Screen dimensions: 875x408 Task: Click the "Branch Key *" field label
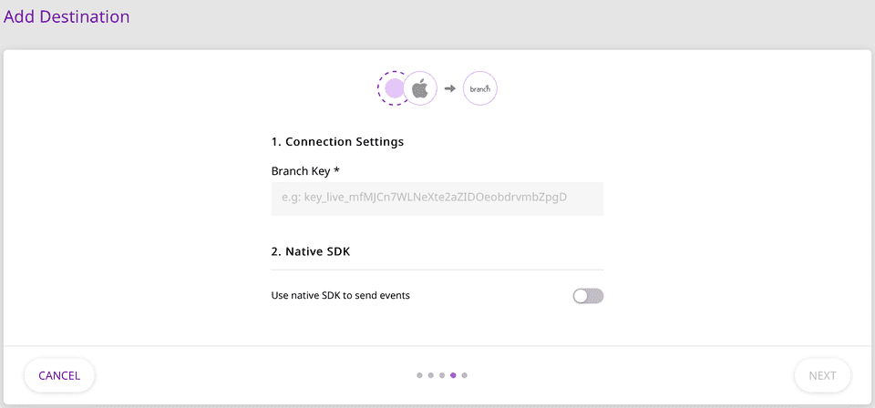coord(305,171)
